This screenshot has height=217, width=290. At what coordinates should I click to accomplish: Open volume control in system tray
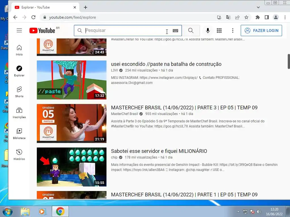(x=259, y=212)
